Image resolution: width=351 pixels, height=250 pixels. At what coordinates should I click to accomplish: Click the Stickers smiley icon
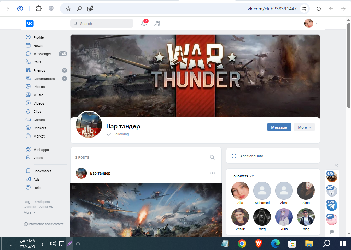coord(28,128)
